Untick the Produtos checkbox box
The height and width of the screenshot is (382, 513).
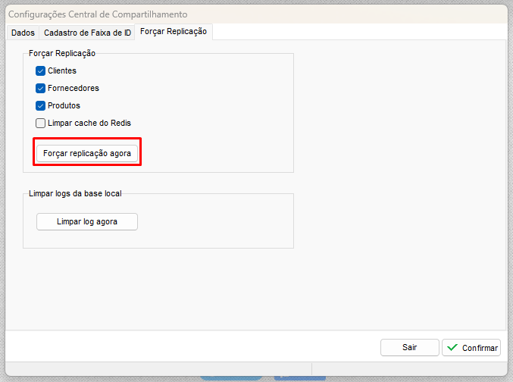point(41,105)
